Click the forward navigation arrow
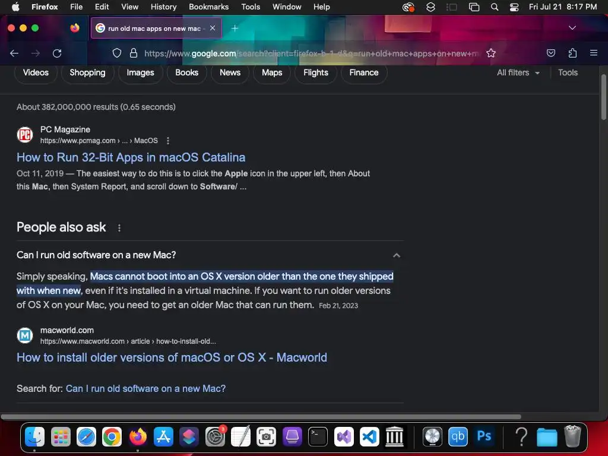 36,53
